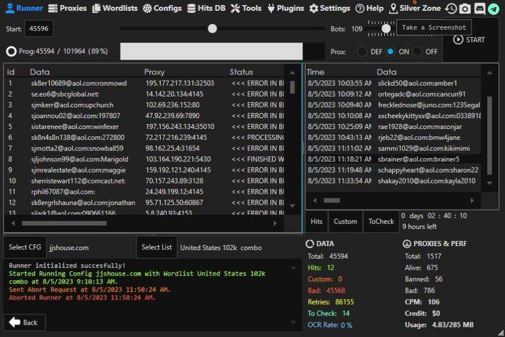Click the Telegram paper-plane icon
The width and height of the screenshot is (505, 337).
tap(494, 9)
